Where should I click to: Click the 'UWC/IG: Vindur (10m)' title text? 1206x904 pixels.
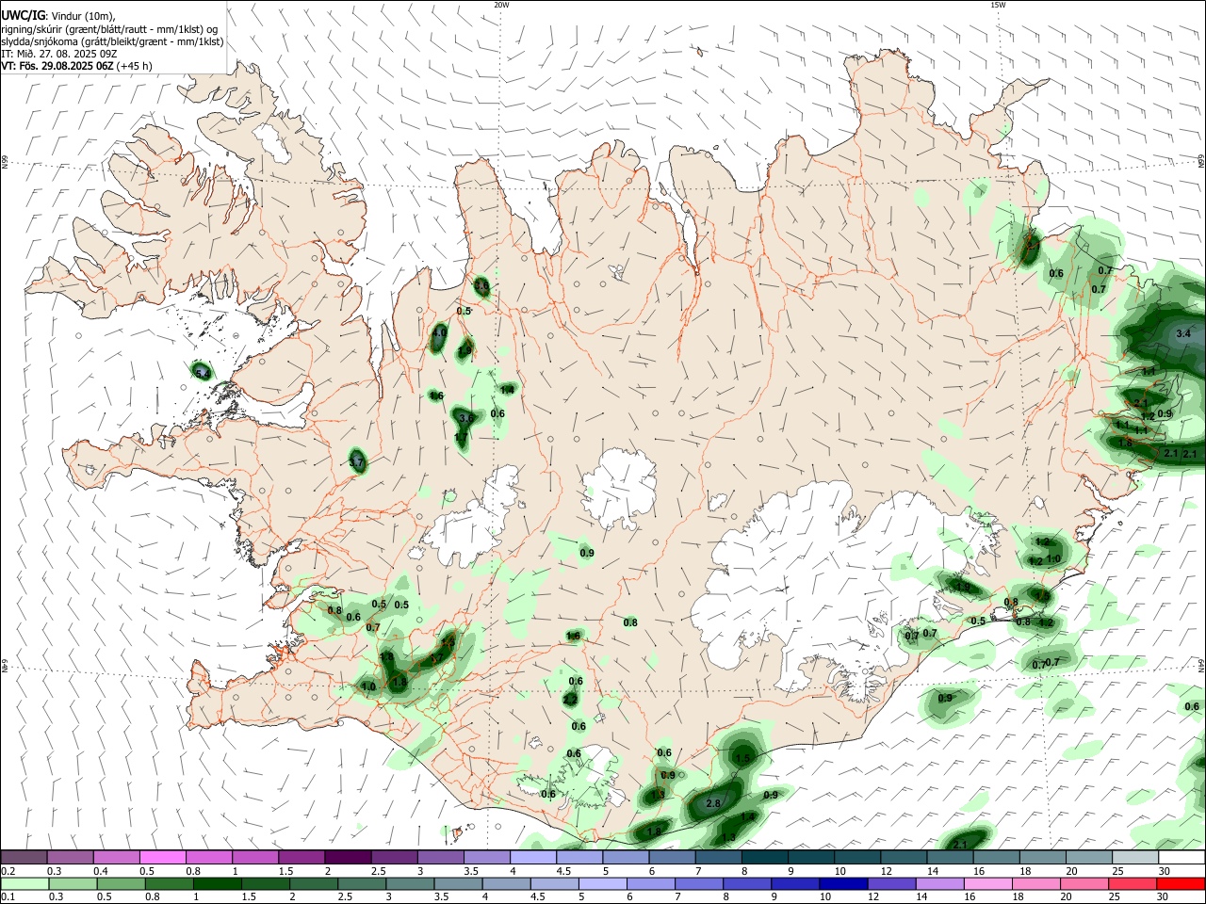[x=58, y=15]
